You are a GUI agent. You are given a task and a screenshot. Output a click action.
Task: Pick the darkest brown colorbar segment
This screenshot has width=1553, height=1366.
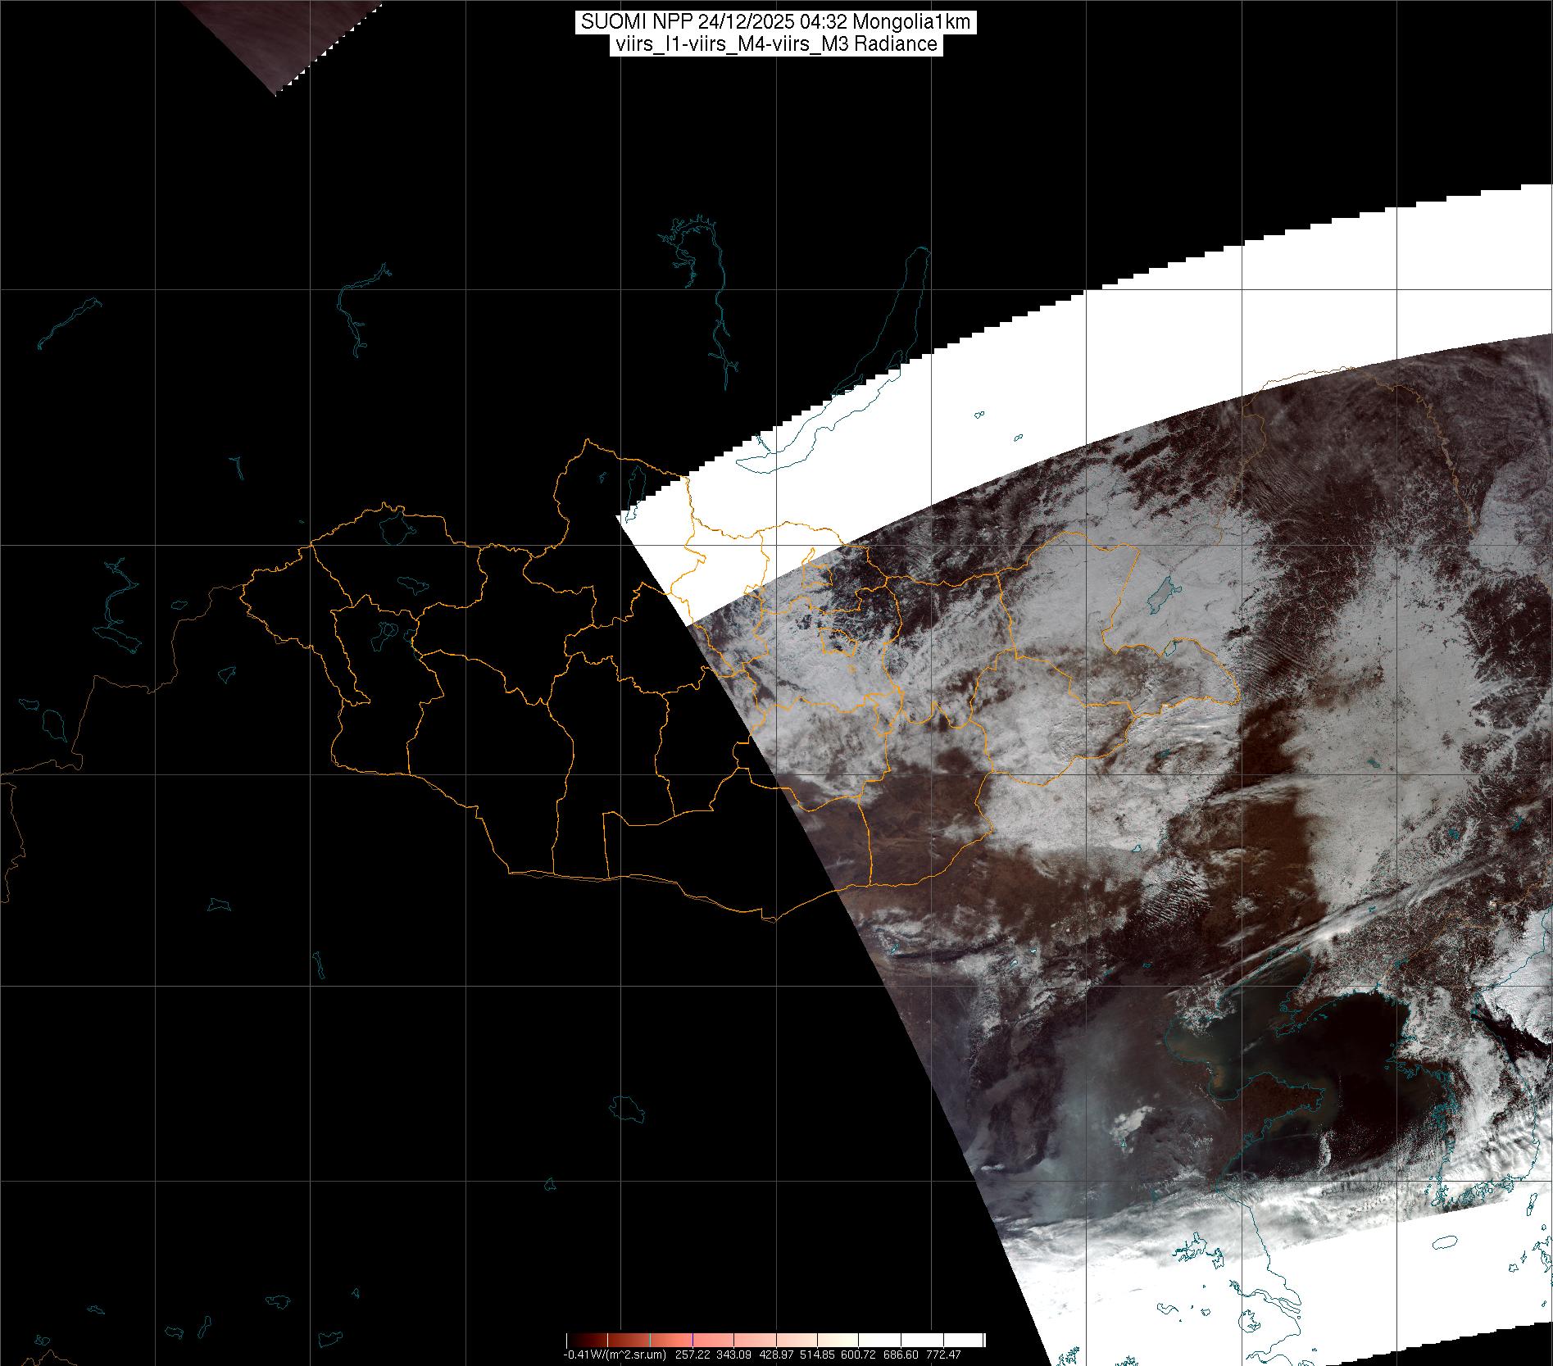(x=582, y=1341)
